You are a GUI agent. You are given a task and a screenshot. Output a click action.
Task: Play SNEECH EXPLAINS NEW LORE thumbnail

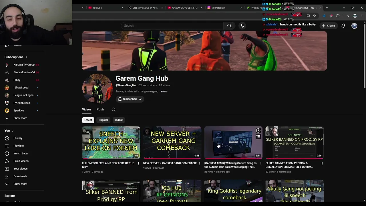(111, 142)
